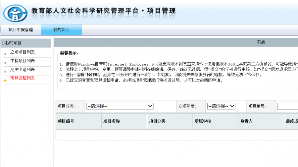The height and width of the screenshot is (167, 298).
Task: Collapse the 我的项目 sidebar header
Action: (26, 43)
